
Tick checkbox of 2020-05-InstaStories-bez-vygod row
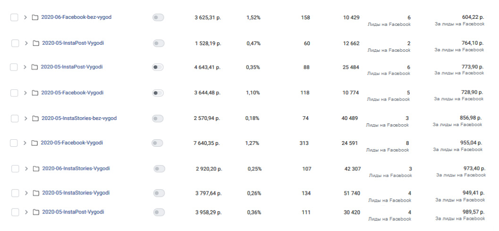tap(15, 119)
